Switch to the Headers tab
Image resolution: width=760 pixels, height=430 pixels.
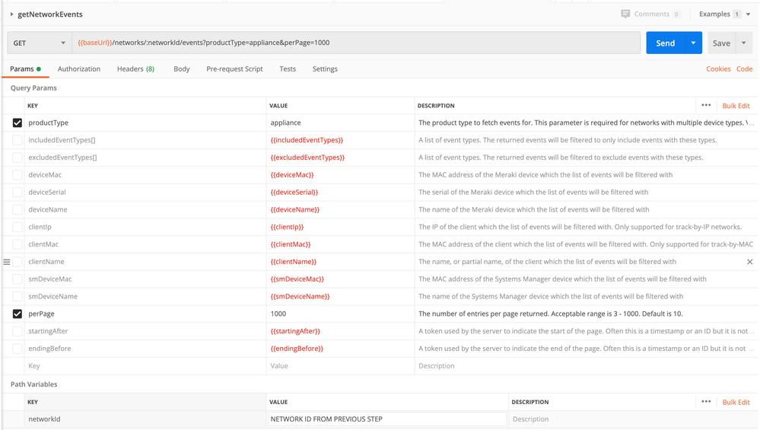[135, 68]
